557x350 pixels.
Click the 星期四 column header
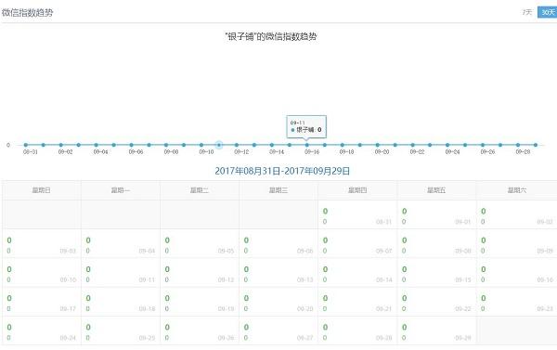(357, 190)
